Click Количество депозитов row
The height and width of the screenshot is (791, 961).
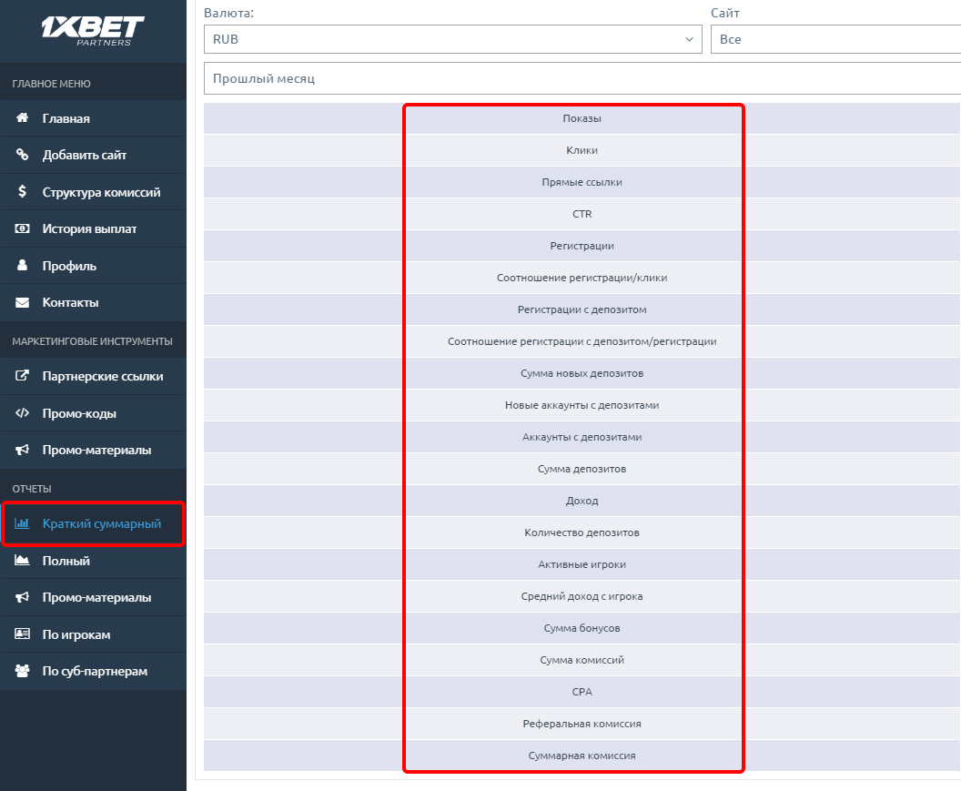pyautogui.click(x=582, y=532)
